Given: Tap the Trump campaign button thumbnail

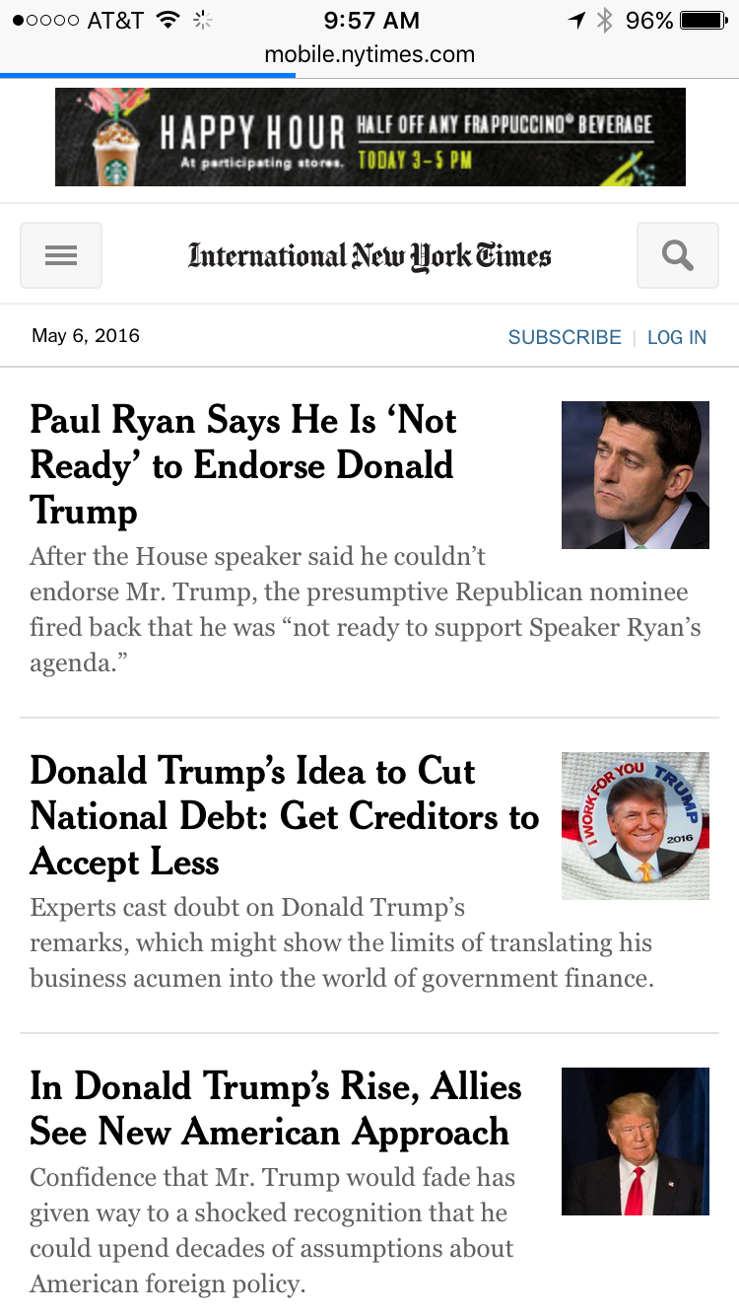Looking at the screenshot, I should [x=635, y=826].
